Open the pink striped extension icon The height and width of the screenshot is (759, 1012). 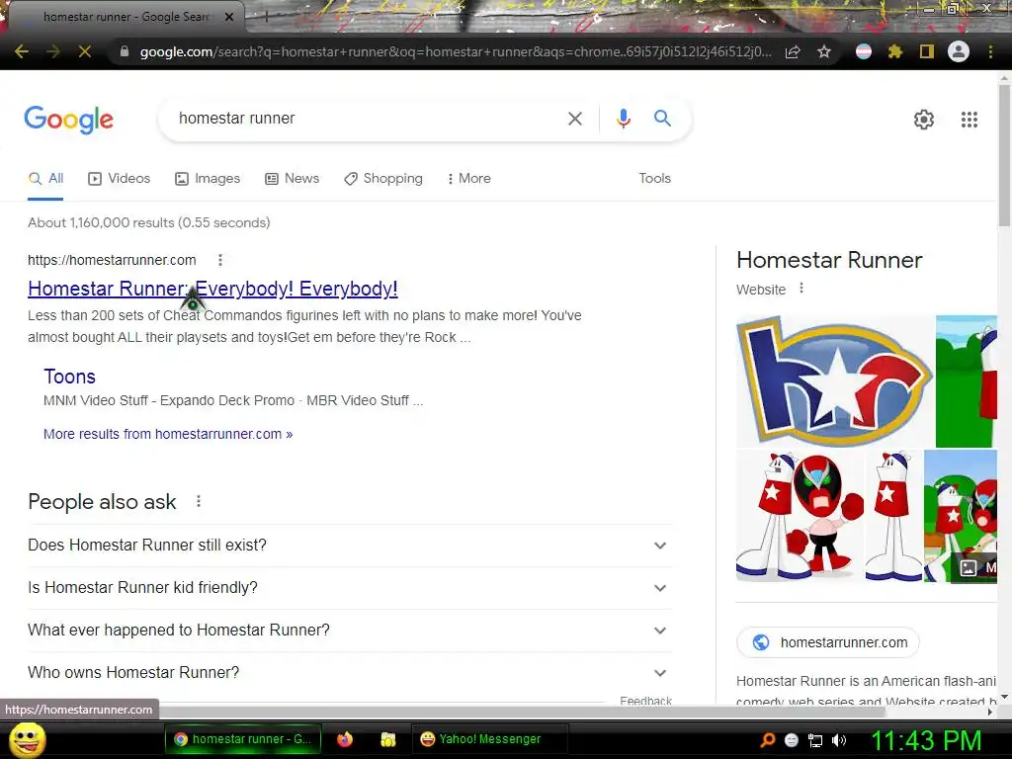(863, 51)
